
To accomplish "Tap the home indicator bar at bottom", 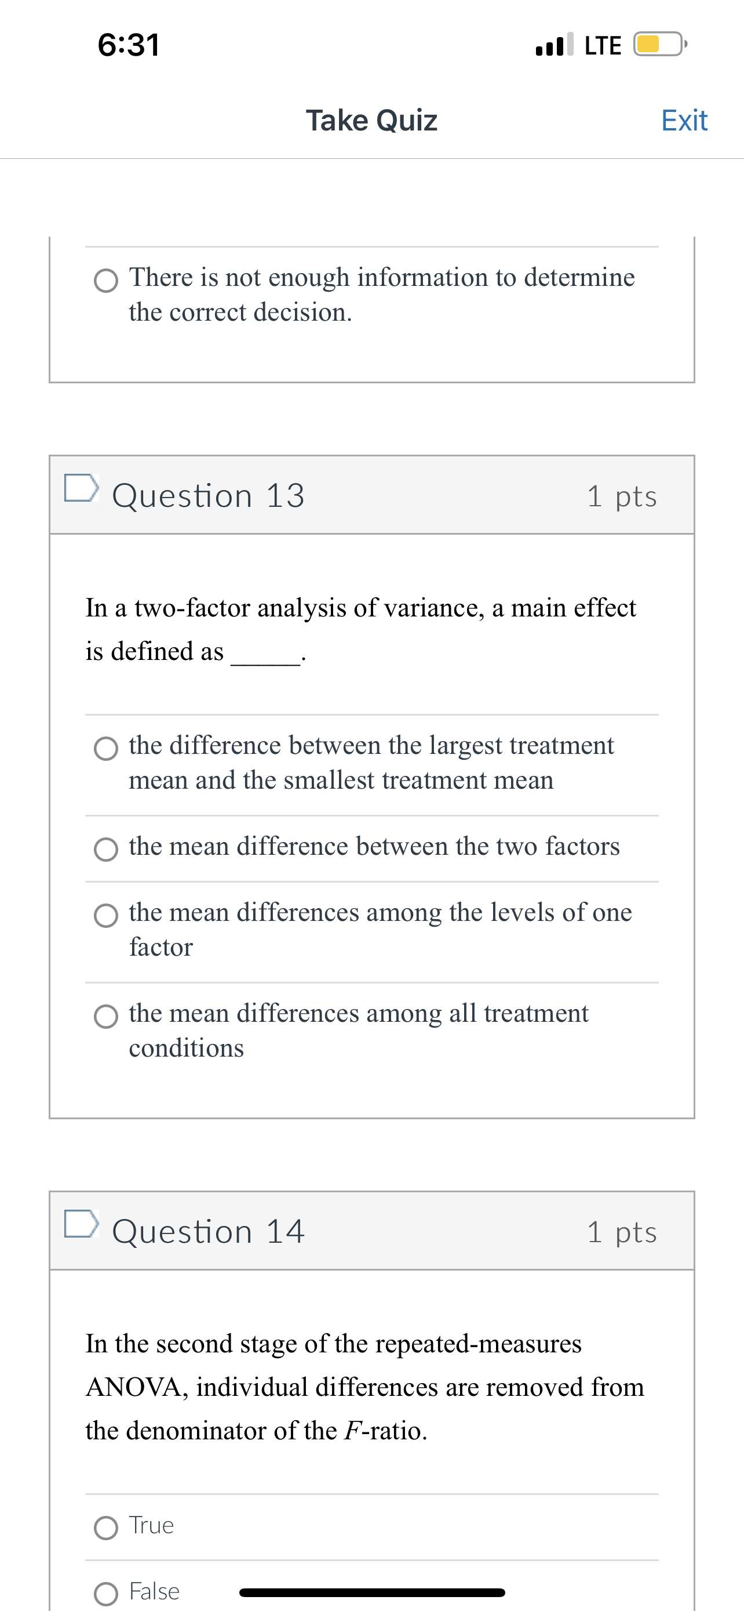I will point(371,1592).
